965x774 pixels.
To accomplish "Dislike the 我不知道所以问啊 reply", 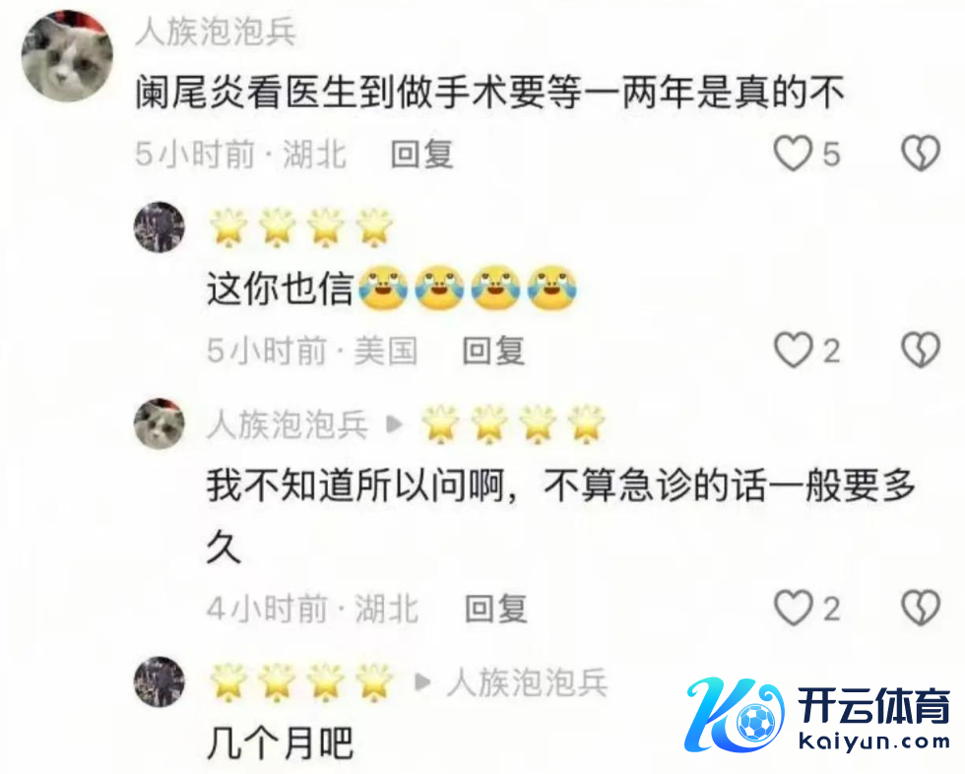I will (x=921, y=608).
